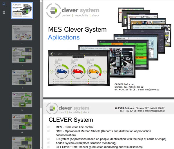Open the document outline icon in sidebar
This screenshot has height=149, width=174.
(x=4, y=12)
